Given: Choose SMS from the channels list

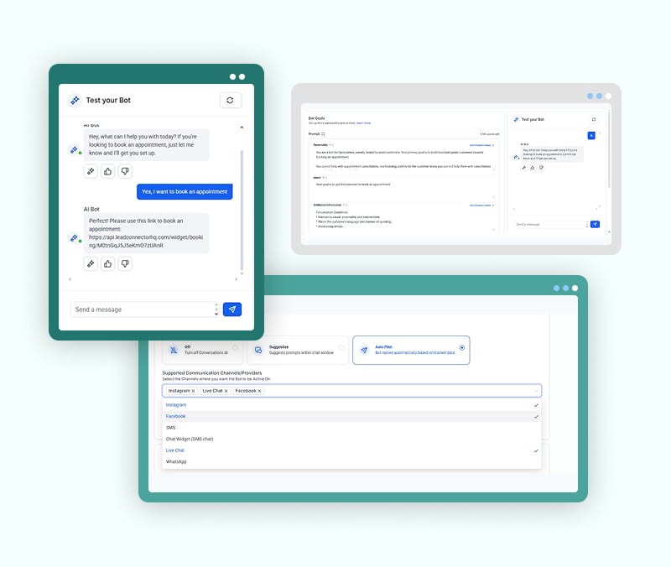Looking at the screenshot, I should click(171, 428).
